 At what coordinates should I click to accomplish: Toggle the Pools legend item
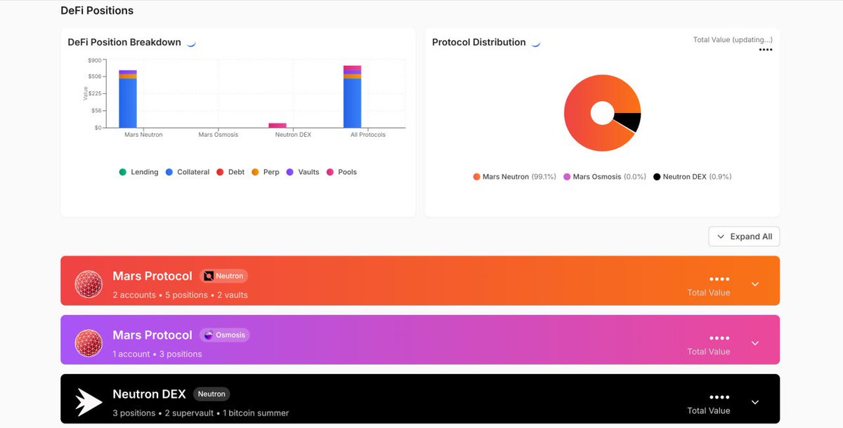tap(341, 172)
